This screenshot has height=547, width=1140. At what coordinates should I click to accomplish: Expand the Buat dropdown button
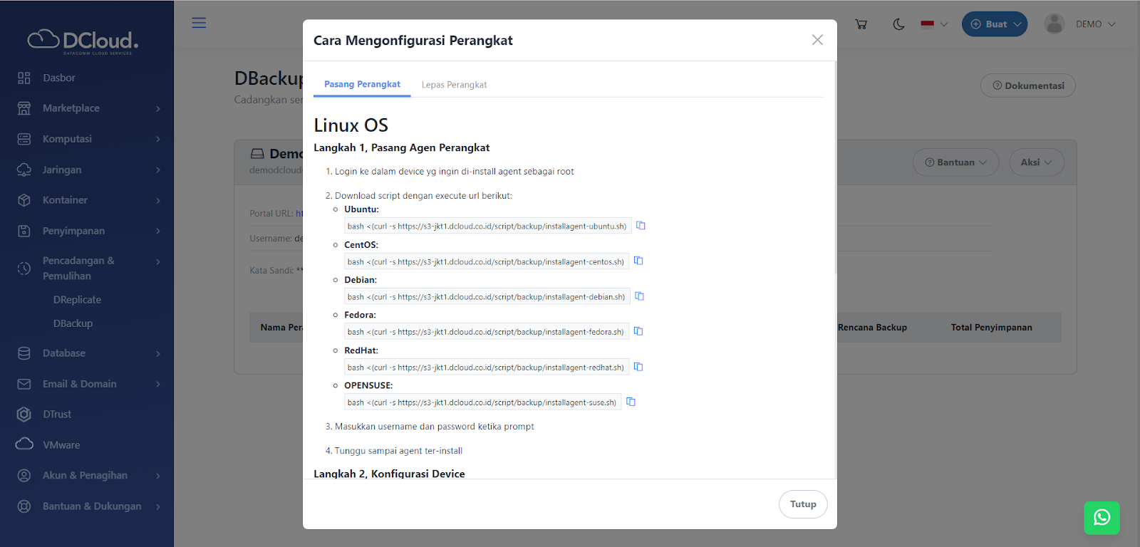pyautogui.click(x=995, y=24)
